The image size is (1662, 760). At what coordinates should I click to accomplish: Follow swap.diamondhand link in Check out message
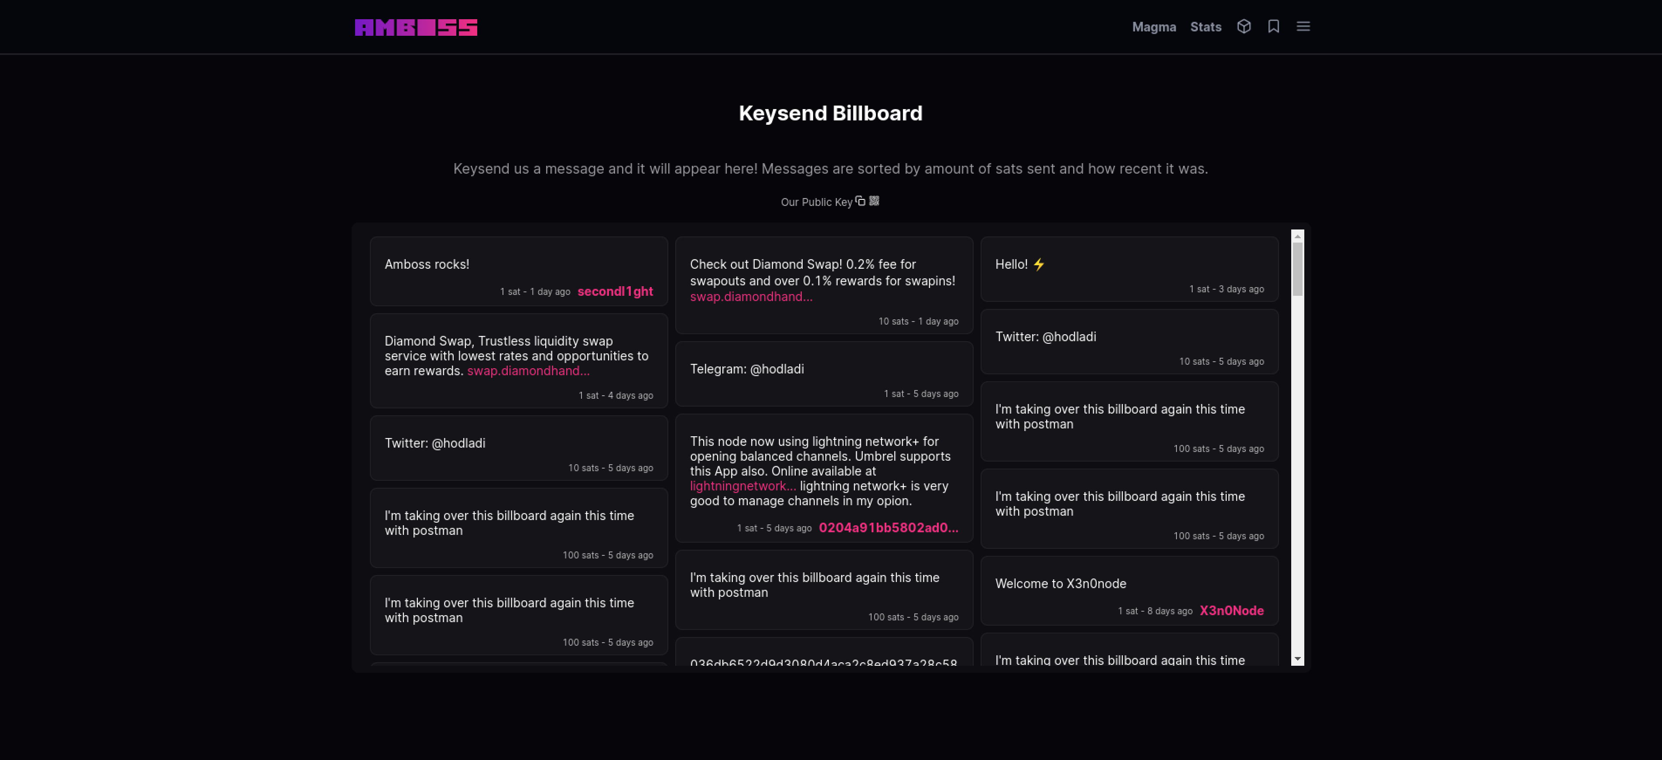(750, 297)
